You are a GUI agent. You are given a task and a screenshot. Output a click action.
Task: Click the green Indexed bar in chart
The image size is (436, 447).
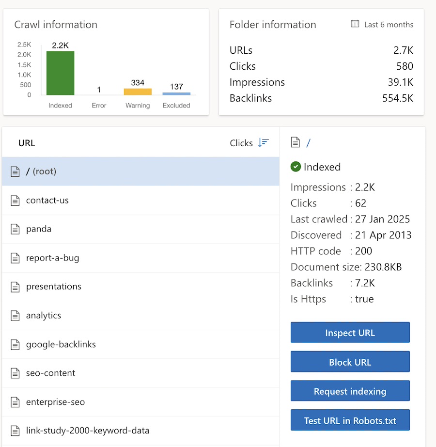(x=61, y=73)
